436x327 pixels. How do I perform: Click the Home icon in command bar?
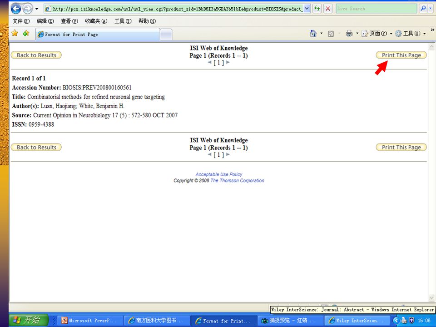[x=313, y=33]
